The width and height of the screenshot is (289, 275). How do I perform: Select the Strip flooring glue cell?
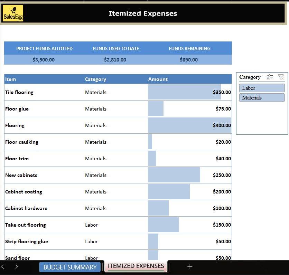coord(44,241)
